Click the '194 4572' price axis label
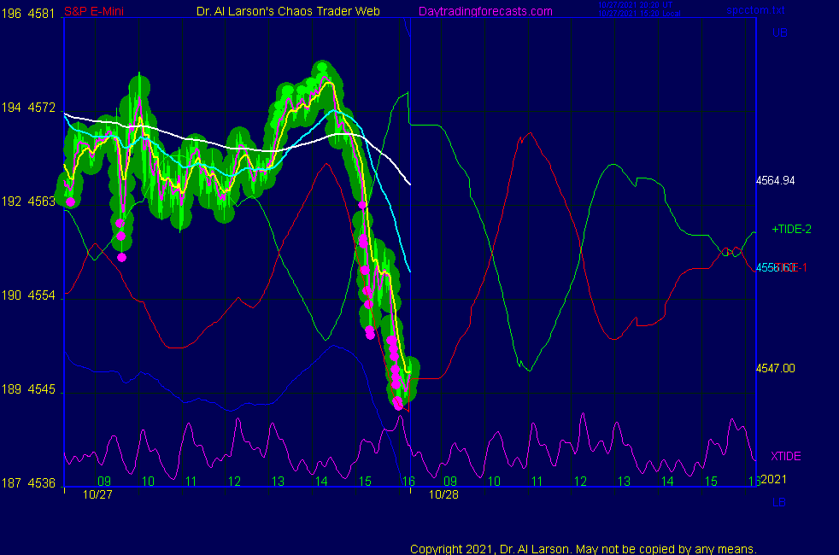The image size is (839, 555). [x=28, y=108]
